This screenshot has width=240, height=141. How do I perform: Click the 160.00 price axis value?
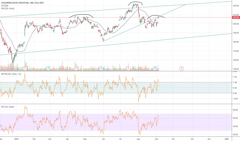pyautogui.click(x=236, y=60)
